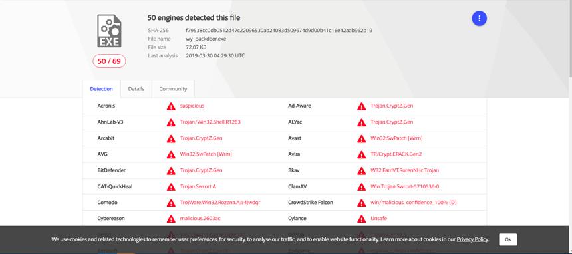
Task: Click the alert triangle next to Ad-Aware
Action: [x=362, y=106]
